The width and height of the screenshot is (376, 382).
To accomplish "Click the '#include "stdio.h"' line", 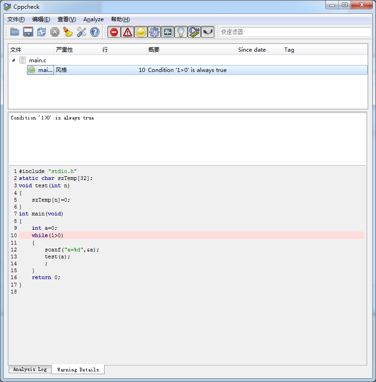I will coord(48,171).
